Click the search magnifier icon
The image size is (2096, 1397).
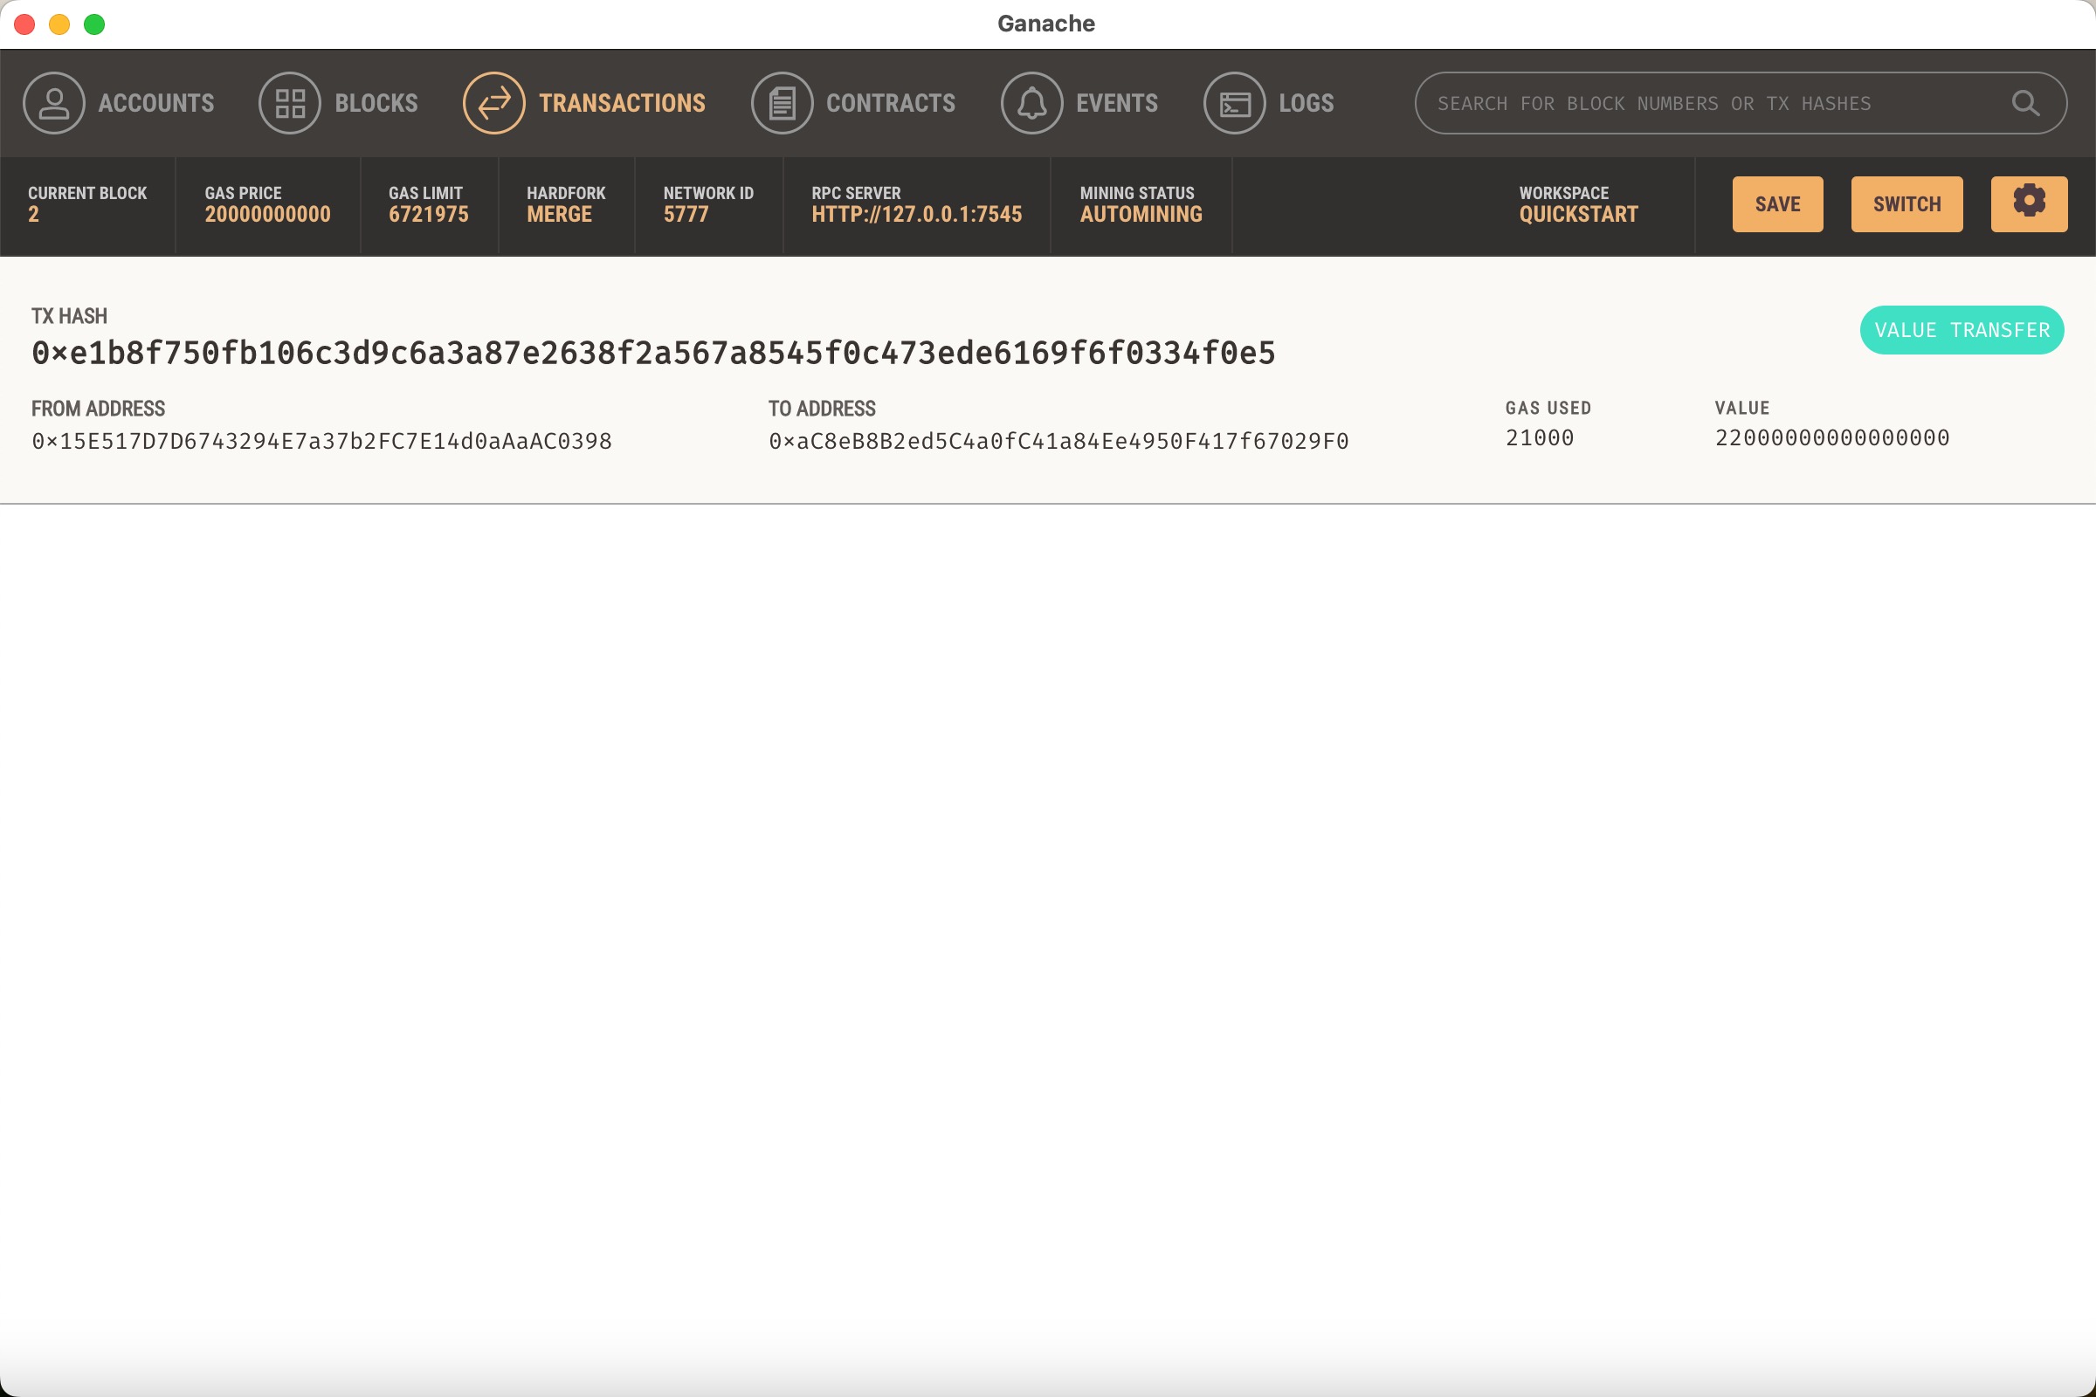[x=2025, y=103]
